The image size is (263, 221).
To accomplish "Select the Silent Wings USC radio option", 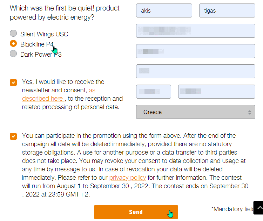I will [x=13, y=33].
